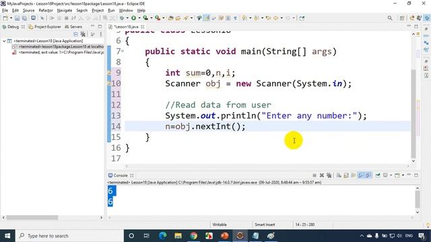Image resolution: width=431 pixels, height=242 pixels.
Task: Click the green Run button in toolbar
Action: coord(133,18)
